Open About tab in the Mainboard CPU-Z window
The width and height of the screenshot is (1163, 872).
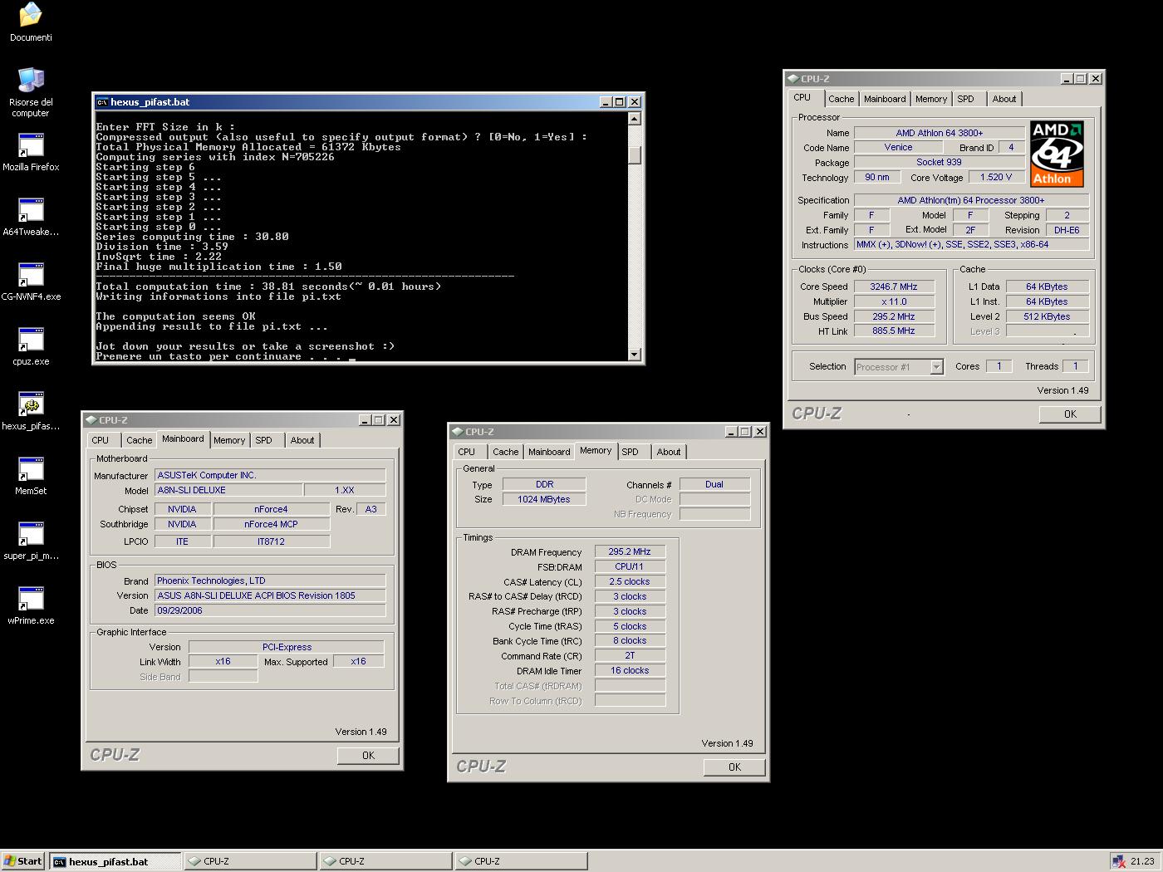302,440
